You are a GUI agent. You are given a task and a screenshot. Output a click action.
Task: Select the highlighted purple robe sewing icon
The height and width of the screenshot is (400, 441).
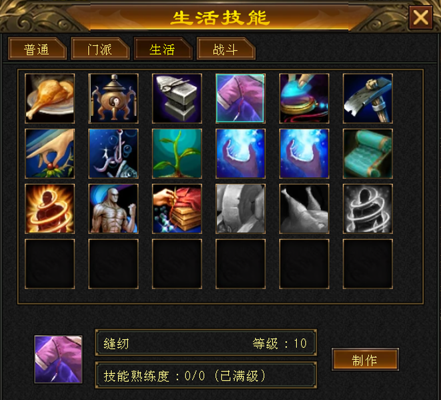[x=240, y=99]
